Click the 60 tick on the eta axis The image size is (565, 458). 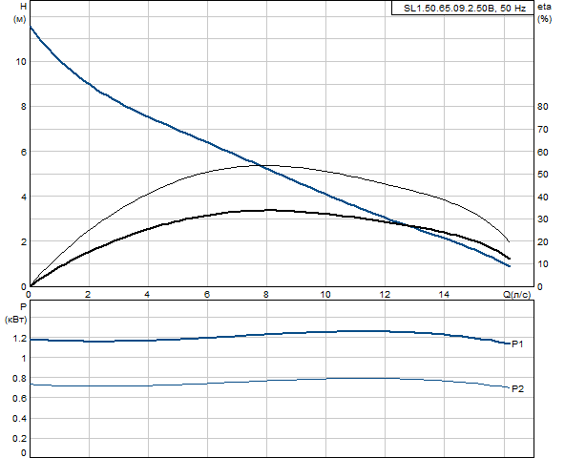click(x=542, y=152)
